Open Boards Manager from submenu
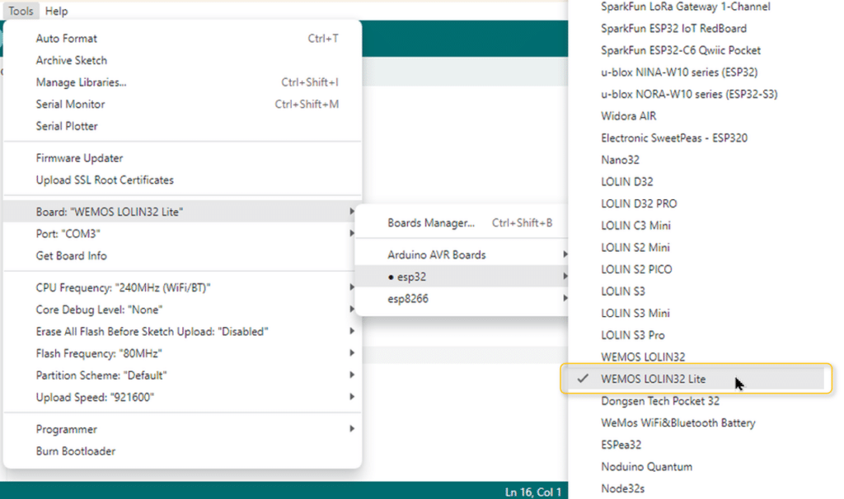 click(462, 222)
